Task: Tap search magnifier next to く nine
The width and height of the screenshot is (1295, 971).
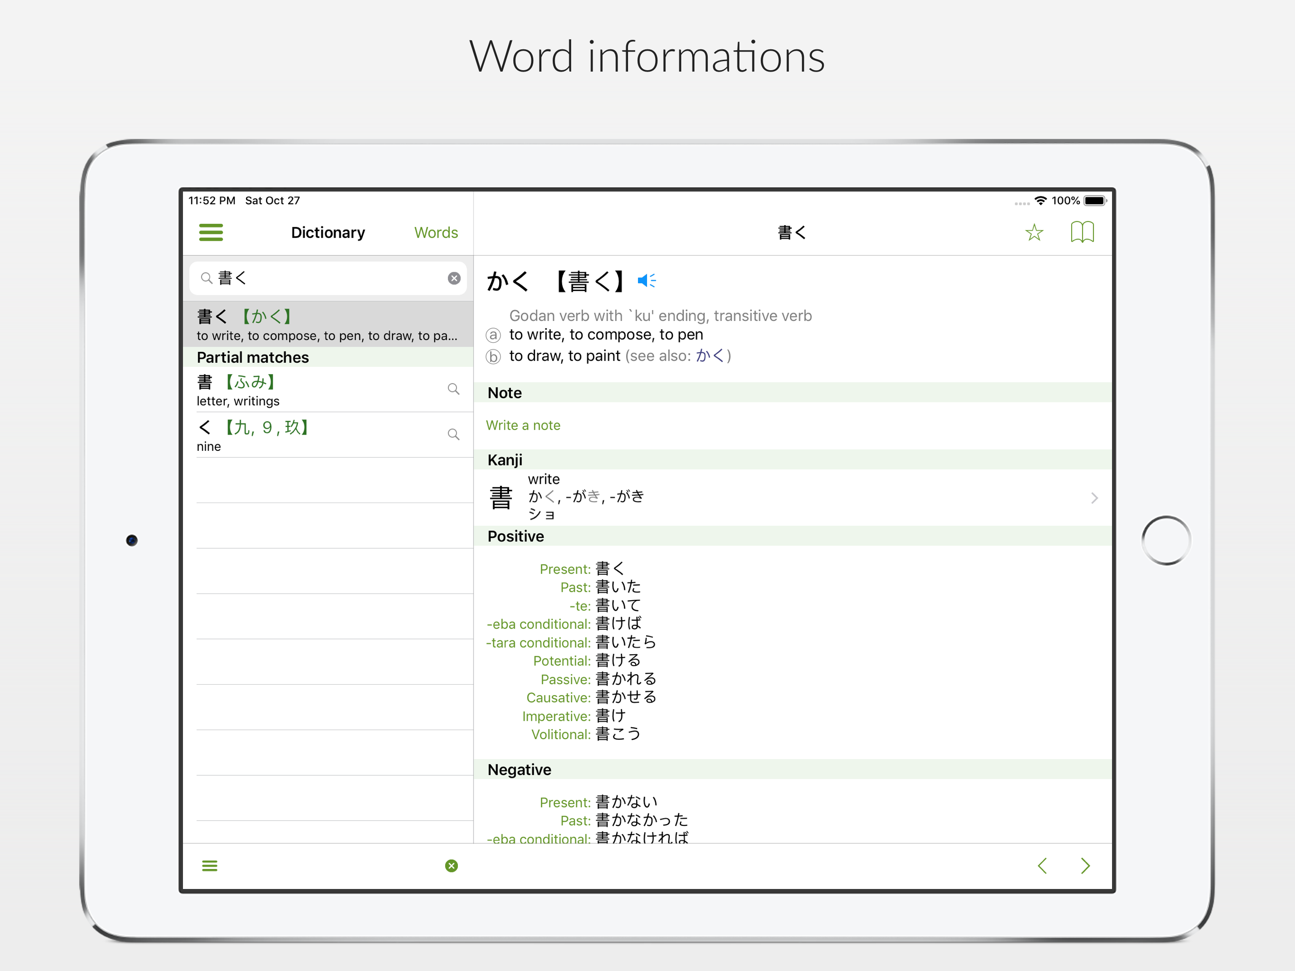Action: coord(453,434)
